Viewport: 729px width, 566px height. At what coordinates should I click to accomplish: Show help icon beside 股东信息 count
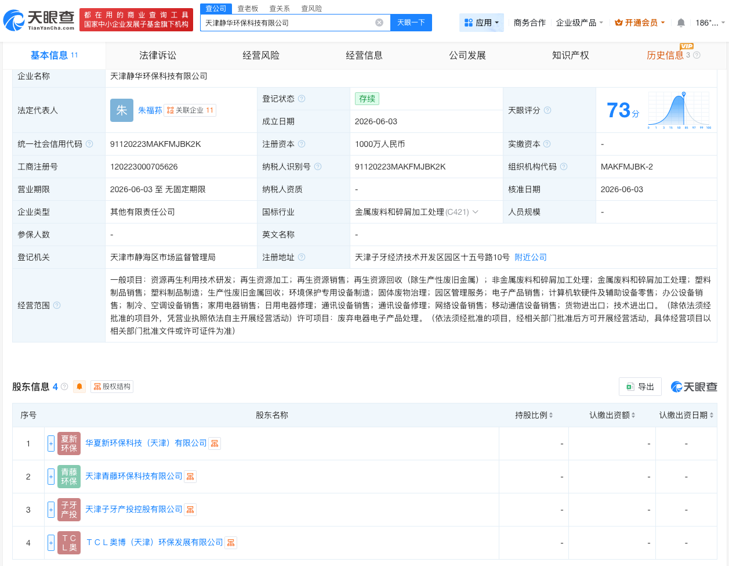coord(64,387)
